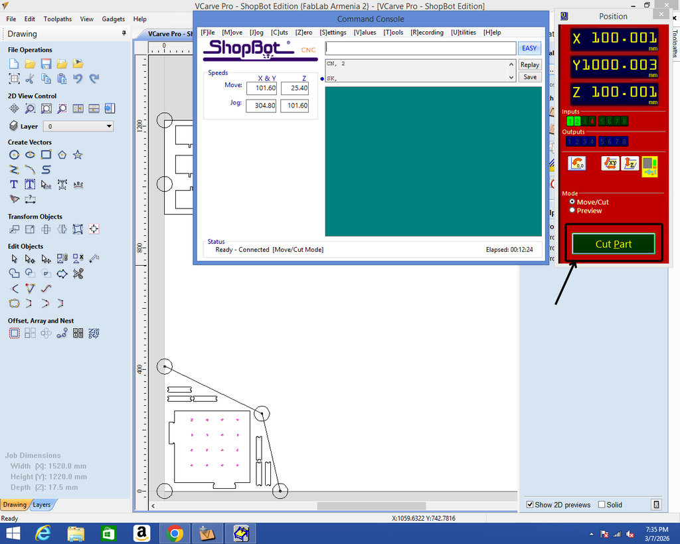Uncheck Show 2D previews checkbox

[x=529, y=505]
